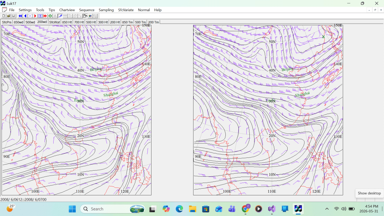Click the status bar date text 2008/ 6/0612
384x216 pixels.
point(11,199)
